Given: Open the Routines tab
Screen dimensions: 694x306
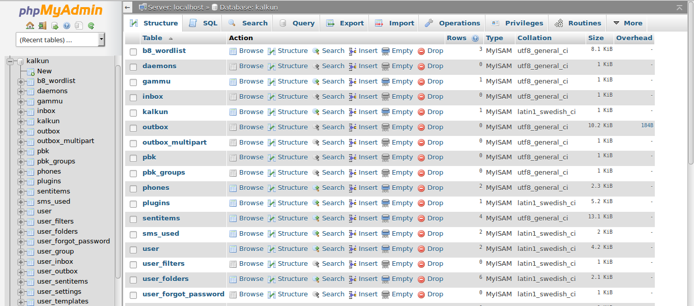Looking at the screenshot, I should pyautogui.click(x=578, y=23).
